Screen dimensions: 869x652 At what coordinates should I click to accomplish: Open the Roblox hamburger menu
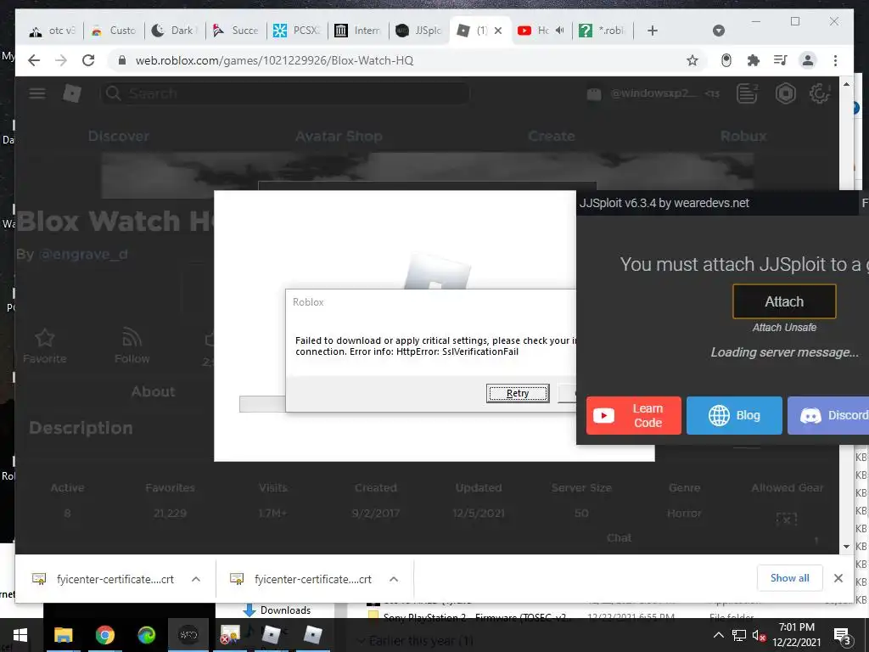click(37, 93)
